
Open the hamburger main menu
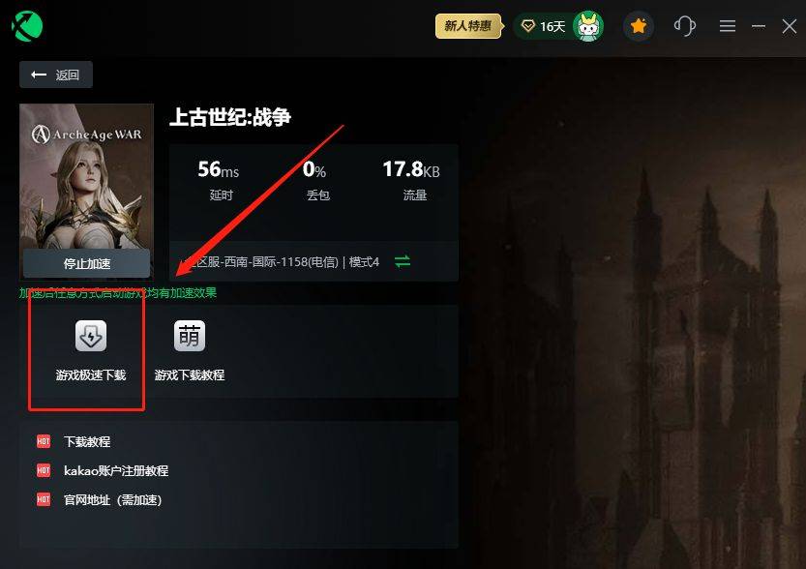[x=728, y=26]
